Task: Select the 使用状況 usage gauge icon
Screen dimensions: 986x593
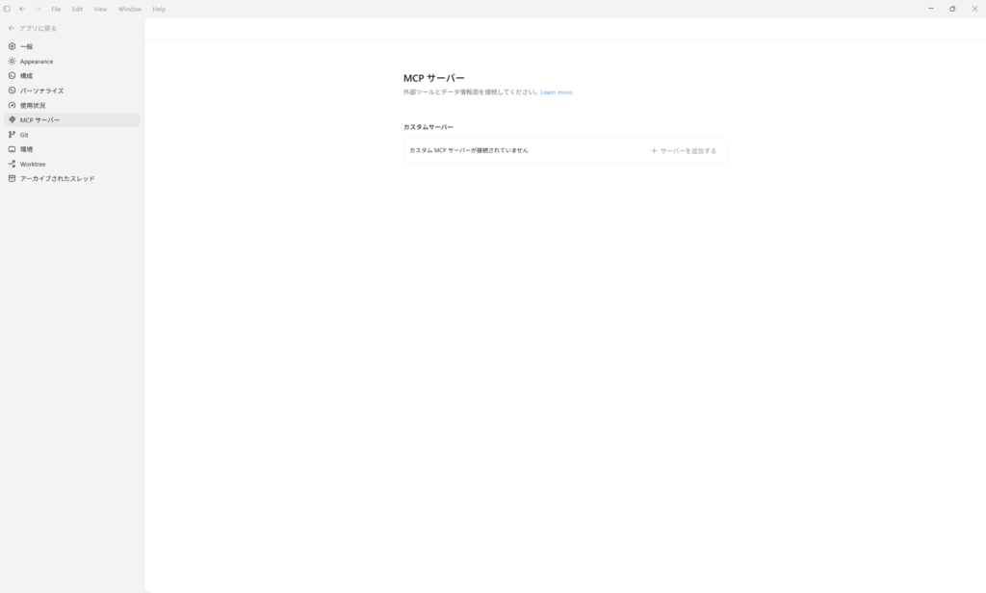Action: 12,105
